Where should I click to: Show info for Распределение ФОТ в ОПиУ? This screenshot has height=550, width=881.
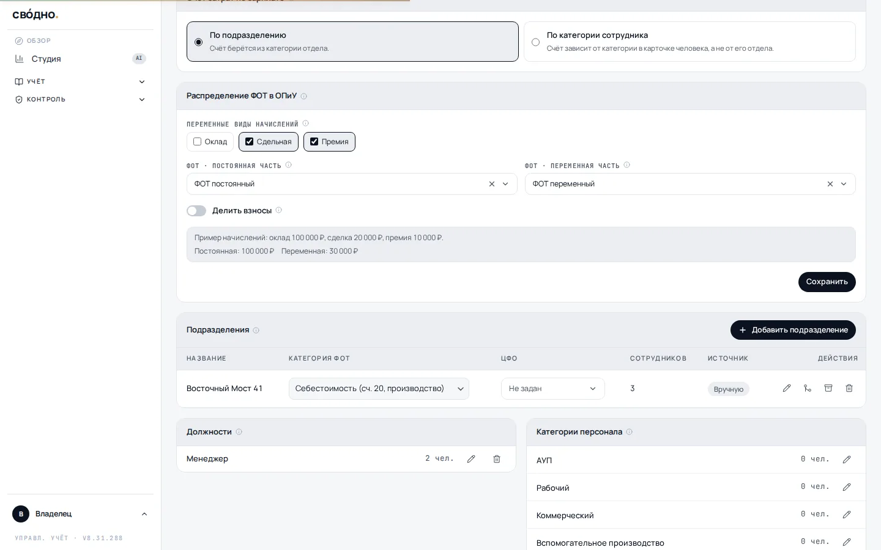pyautogui.click(x=304, y=96)
